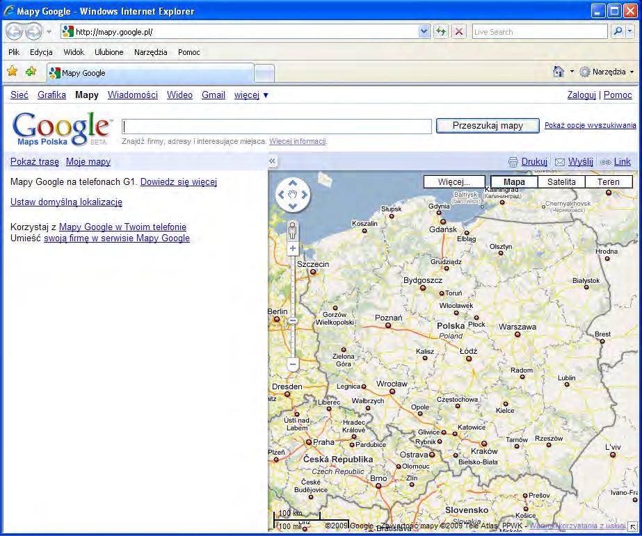
Task: Open the Sieć link
Action: click(19, 95)
